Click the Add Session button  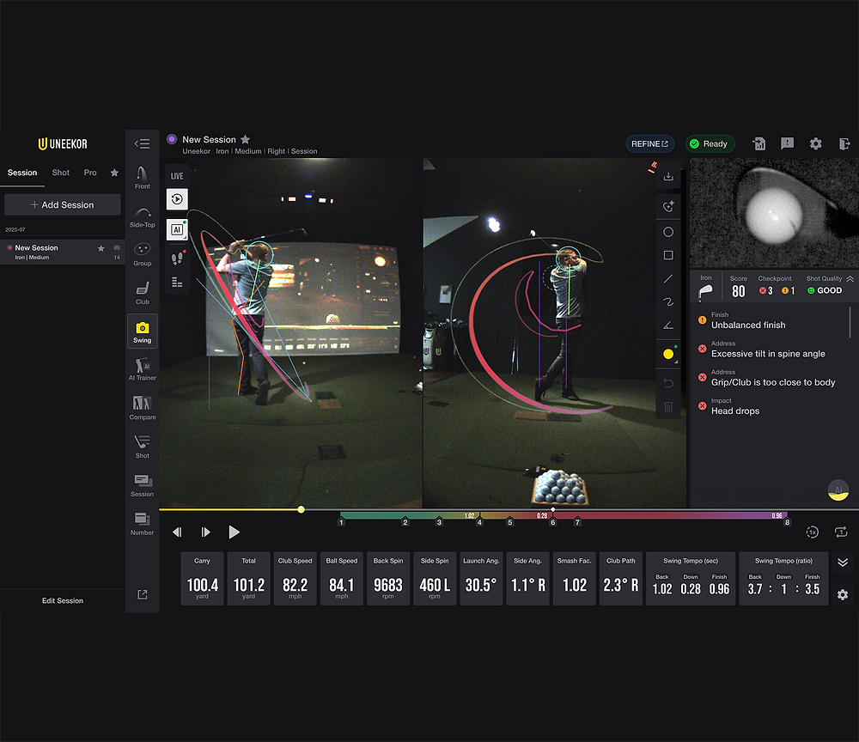(62, 204)
